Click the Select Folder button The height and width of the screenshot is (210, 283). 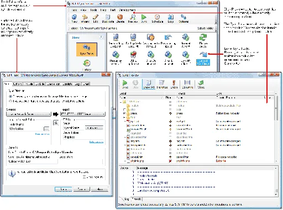click(206, 28)
